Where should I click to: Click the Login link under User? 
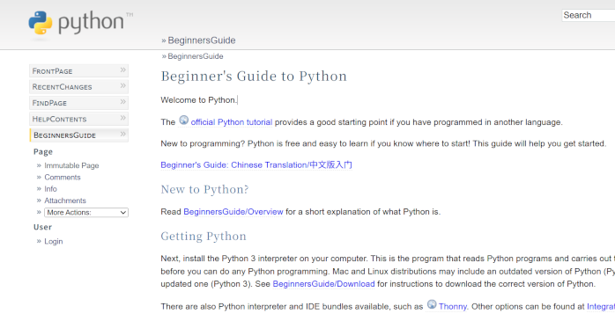(x=54, y=242)
